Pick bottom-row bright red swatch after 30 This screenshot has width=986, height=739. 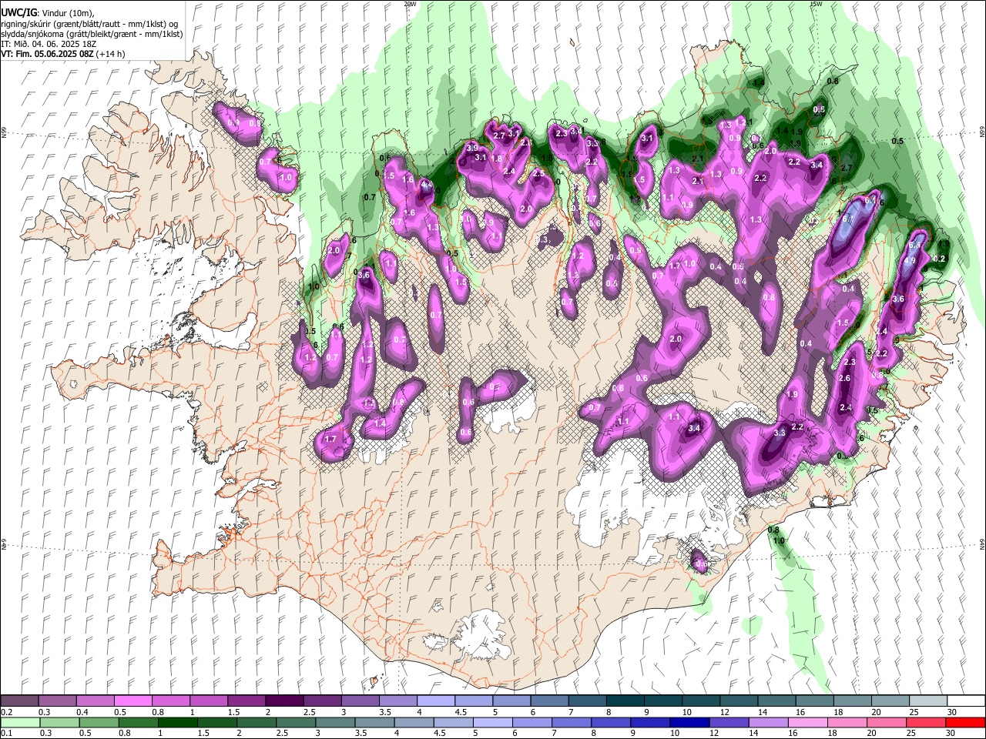pyautogui.click(x=965, y=722)
